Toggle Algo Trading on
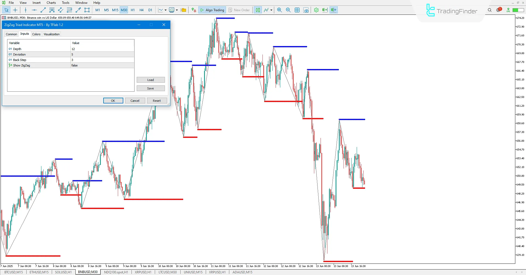 (212, 10)
